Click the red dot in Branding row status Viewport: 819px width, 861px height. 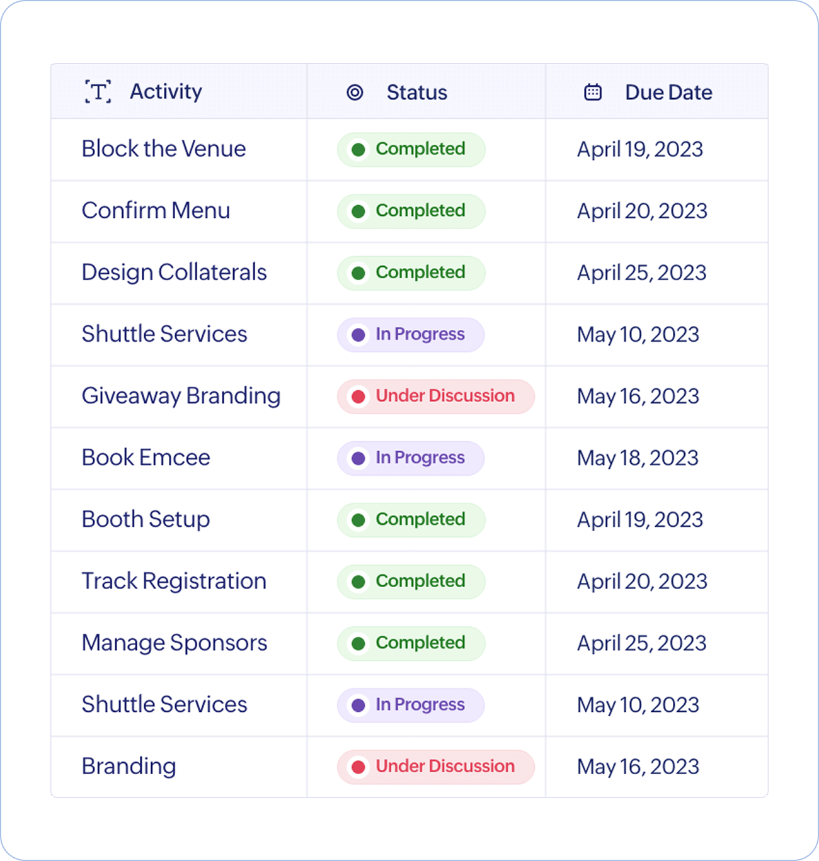click(x=358, y=767)
